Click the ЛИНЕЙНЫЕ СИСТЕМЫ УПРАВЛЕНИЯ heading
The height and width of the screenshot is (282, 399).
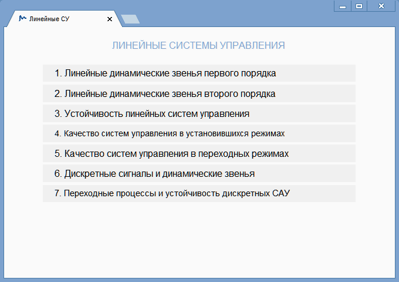(198, 45)
